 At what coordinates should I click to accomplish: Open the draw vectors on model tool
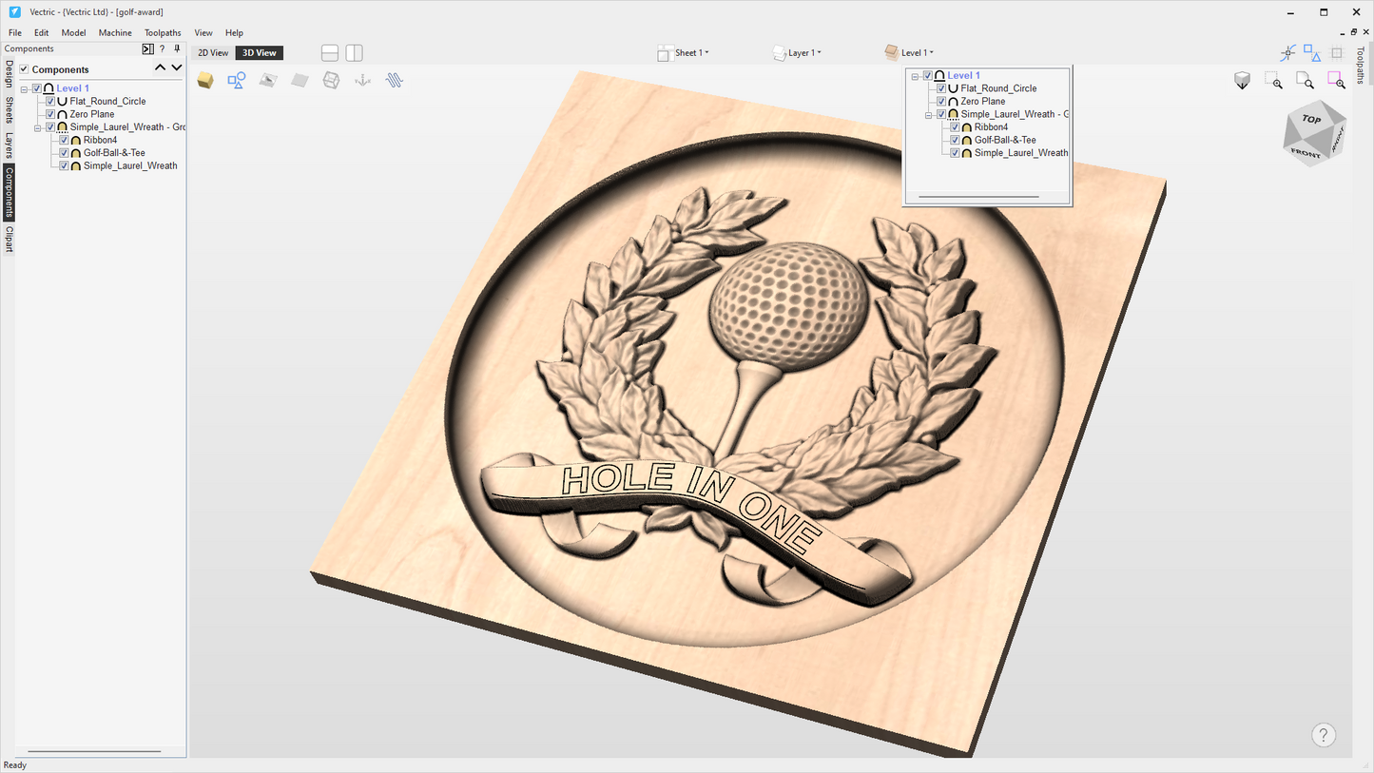click(x=236, y=80)
